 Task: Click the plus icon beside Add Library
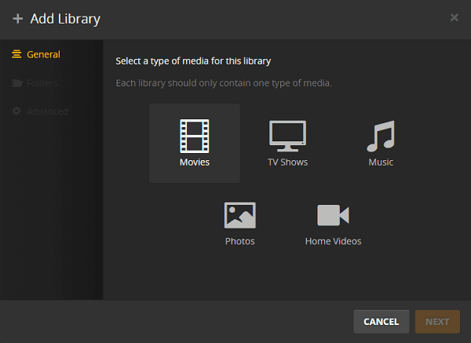click(18, 19)
